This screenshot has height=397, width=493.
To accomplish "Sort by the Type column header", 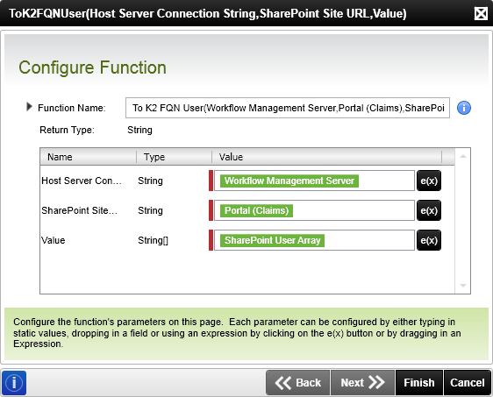I will 175,157.
